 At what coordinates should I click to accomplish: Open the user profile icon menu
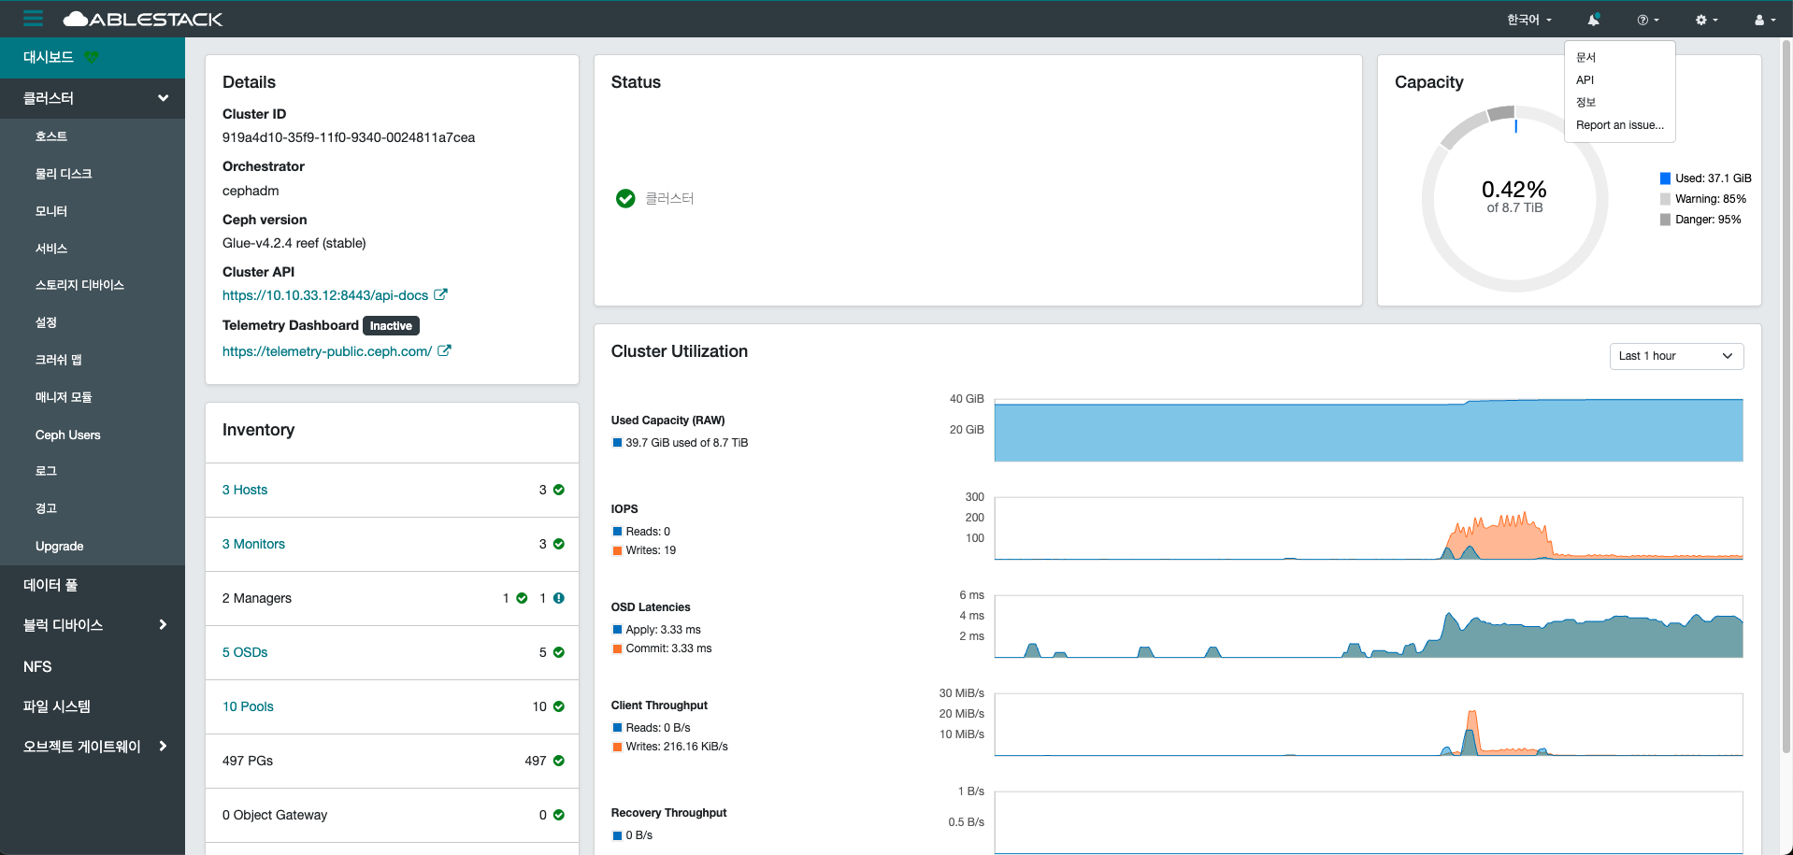(1764, 20)
